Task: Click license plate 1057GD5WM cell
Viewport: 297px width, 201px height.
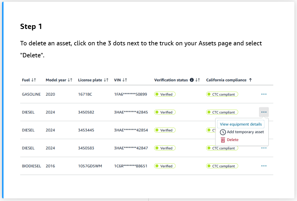Action: click(90, 166)
